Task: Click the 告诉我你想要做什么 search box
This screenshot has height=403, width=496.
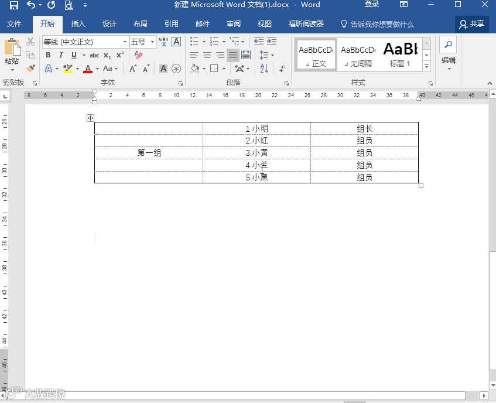Action: (377, 24)
